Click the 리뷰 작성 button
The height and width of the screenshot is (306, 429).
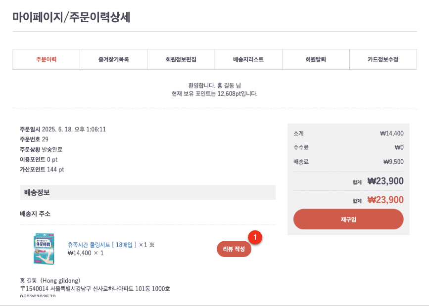pos(234,249)
